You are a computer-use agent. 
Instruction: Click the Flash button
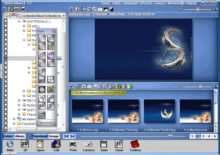click(x=119, y=146)
